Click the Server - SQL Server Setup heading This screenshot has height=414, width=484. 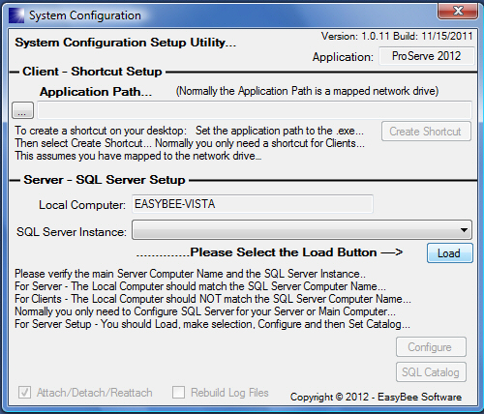coord(105,180)
